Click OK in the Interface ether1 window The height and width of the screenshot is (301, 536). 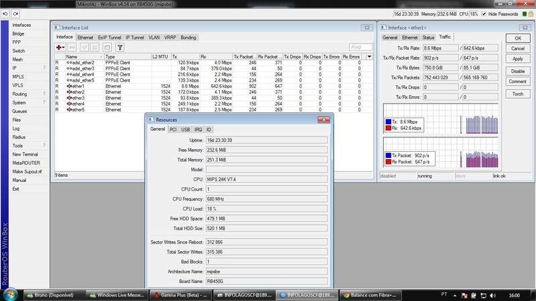coord(518,38)
